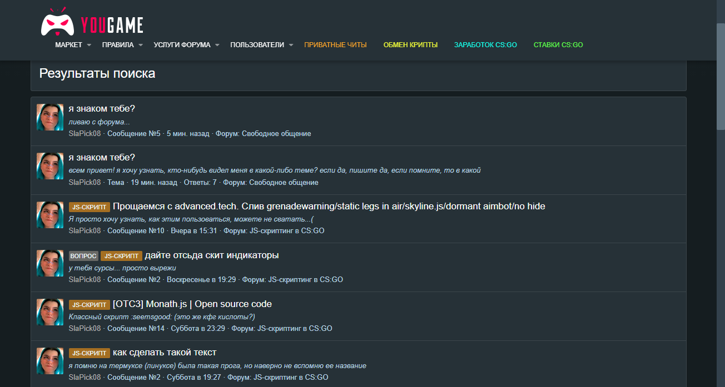
Task: Open avatar of the 'ливаю с форума' post
Action: coord(50,117)
